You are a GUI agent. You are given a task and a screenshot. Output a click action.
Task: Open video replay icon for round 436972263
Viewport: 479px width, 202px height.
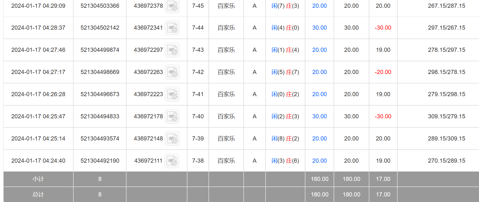coord(172,72)
